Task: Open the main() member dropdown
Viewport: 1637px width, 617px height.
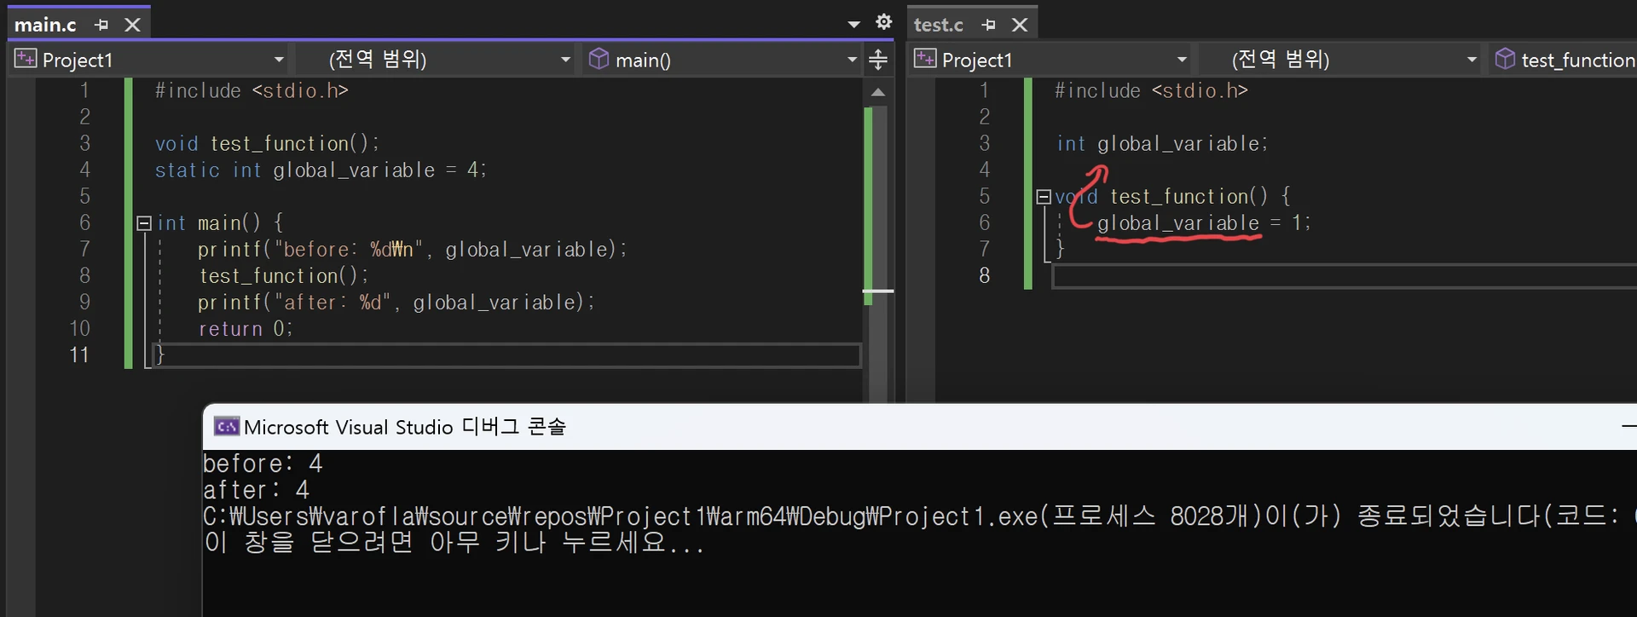Action: [851, 60]
